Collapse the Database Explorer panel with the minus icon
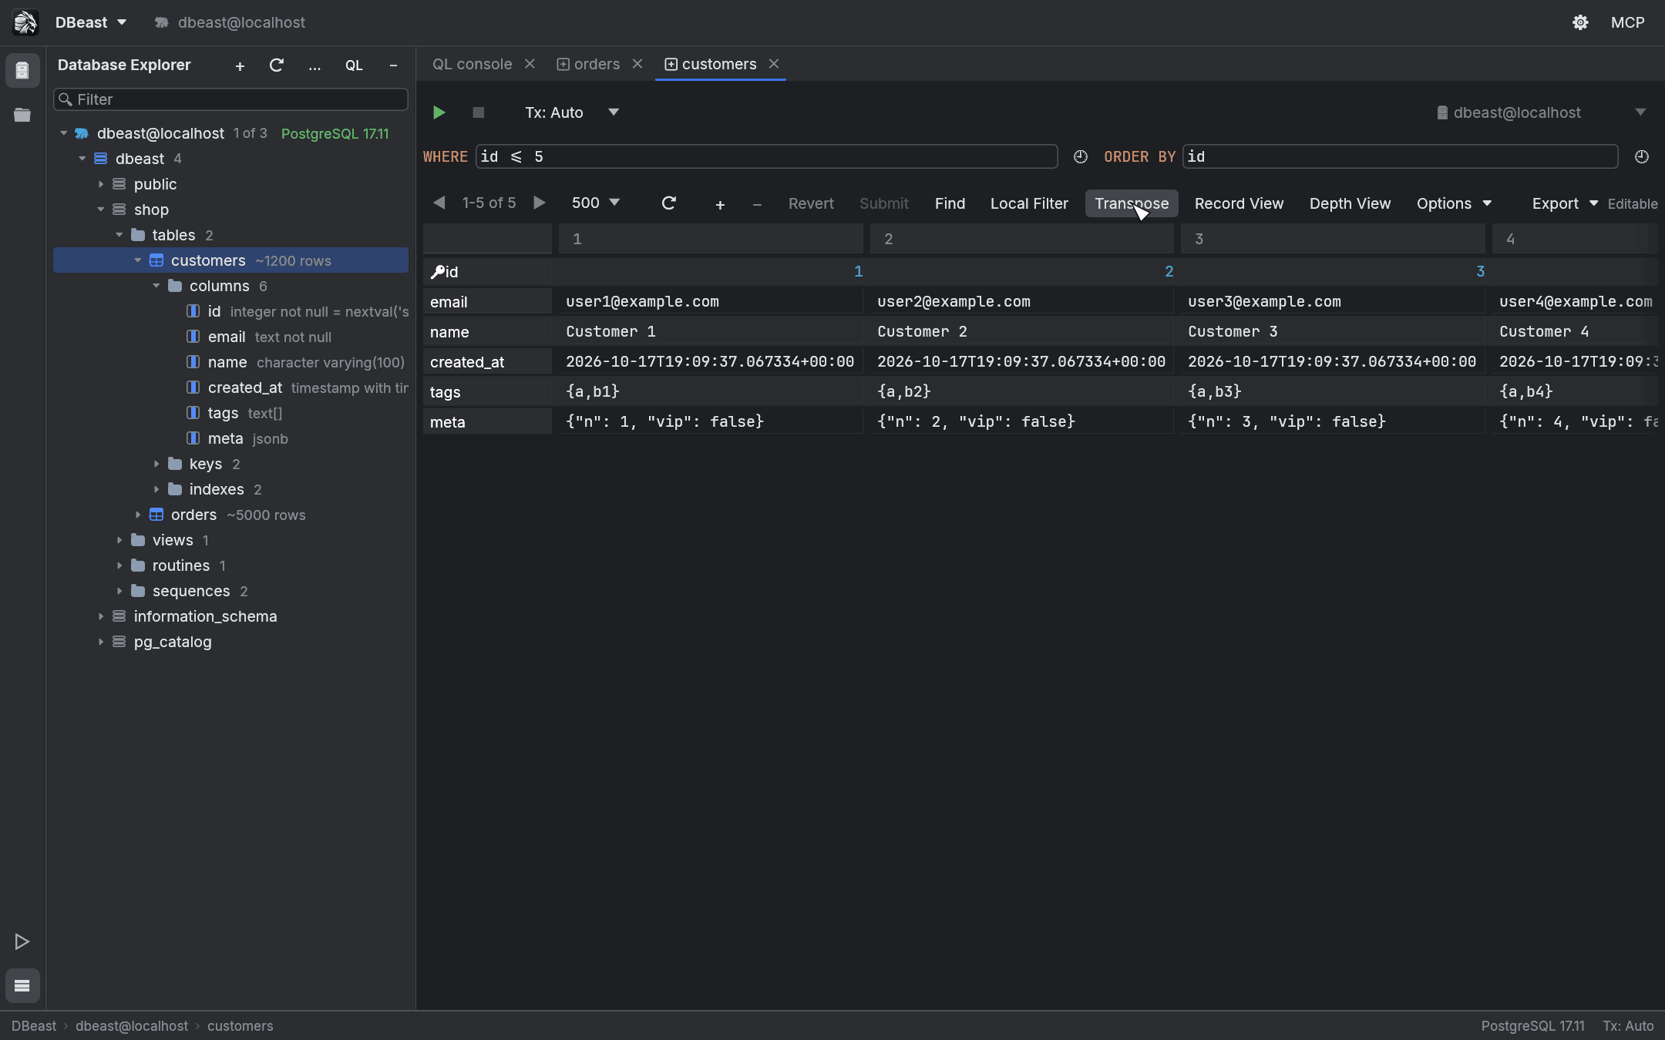Screen dimensions: 1665x1040 (393, 66)
